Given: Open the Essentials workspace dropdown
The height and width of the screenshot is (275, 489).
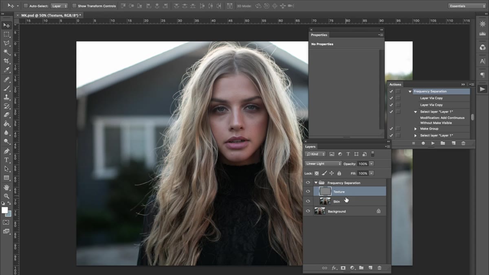Looking at the screenshot, I should pyautogui.click(x=467, y=6).
